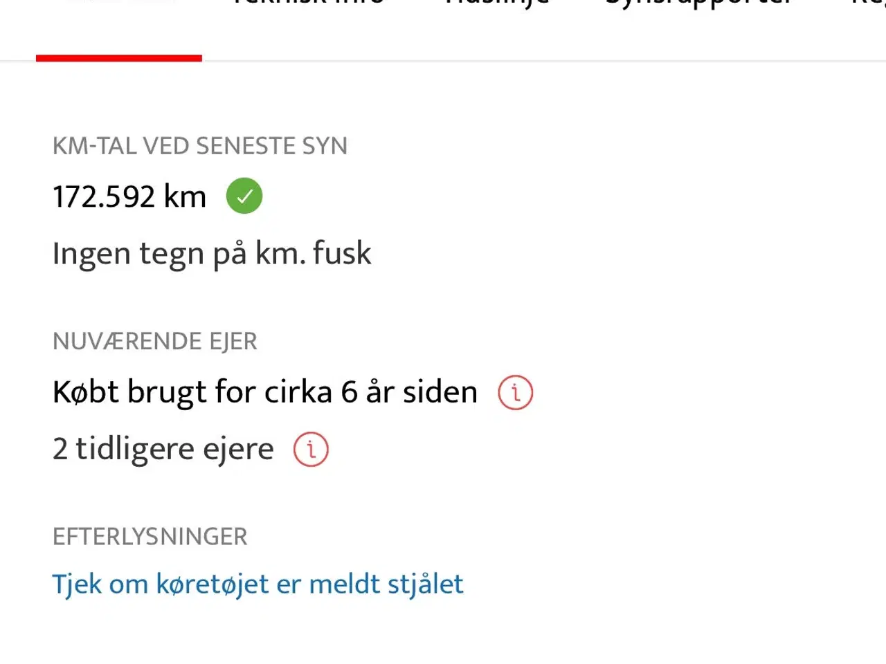886x664 pixels.
Task: Open info icon beside 'Købt brugt' line
Action: pos(516,393)
